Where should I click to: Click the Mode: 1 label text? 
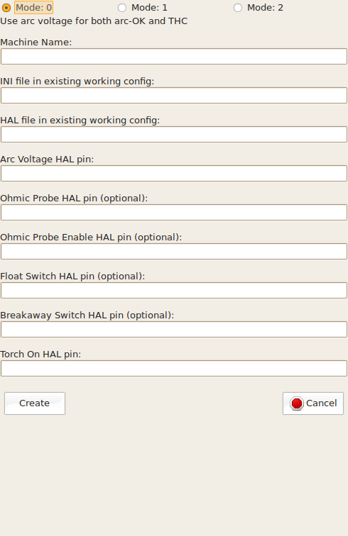149,8
